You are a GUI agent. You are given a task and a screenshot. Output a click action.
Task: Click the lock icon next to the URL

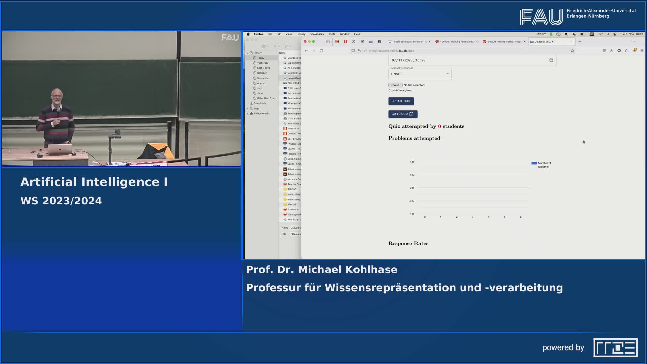(x=359, y=51)
